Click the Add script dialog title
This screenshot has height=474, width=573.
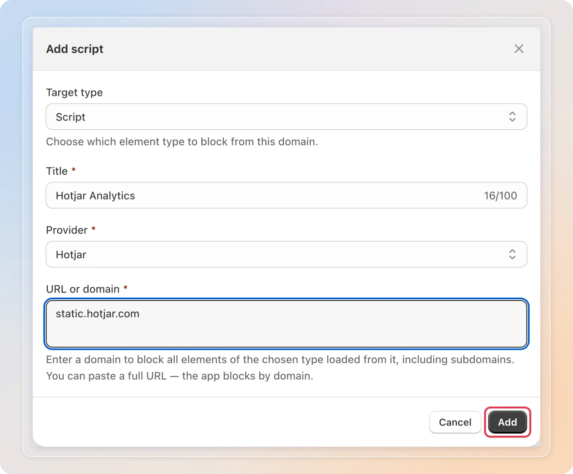pyautogui.click(x=75, y=49)
